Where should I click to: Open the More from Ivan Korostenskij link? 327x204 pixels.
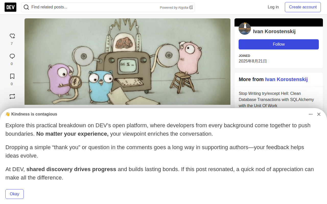click(x=286, y=79)
